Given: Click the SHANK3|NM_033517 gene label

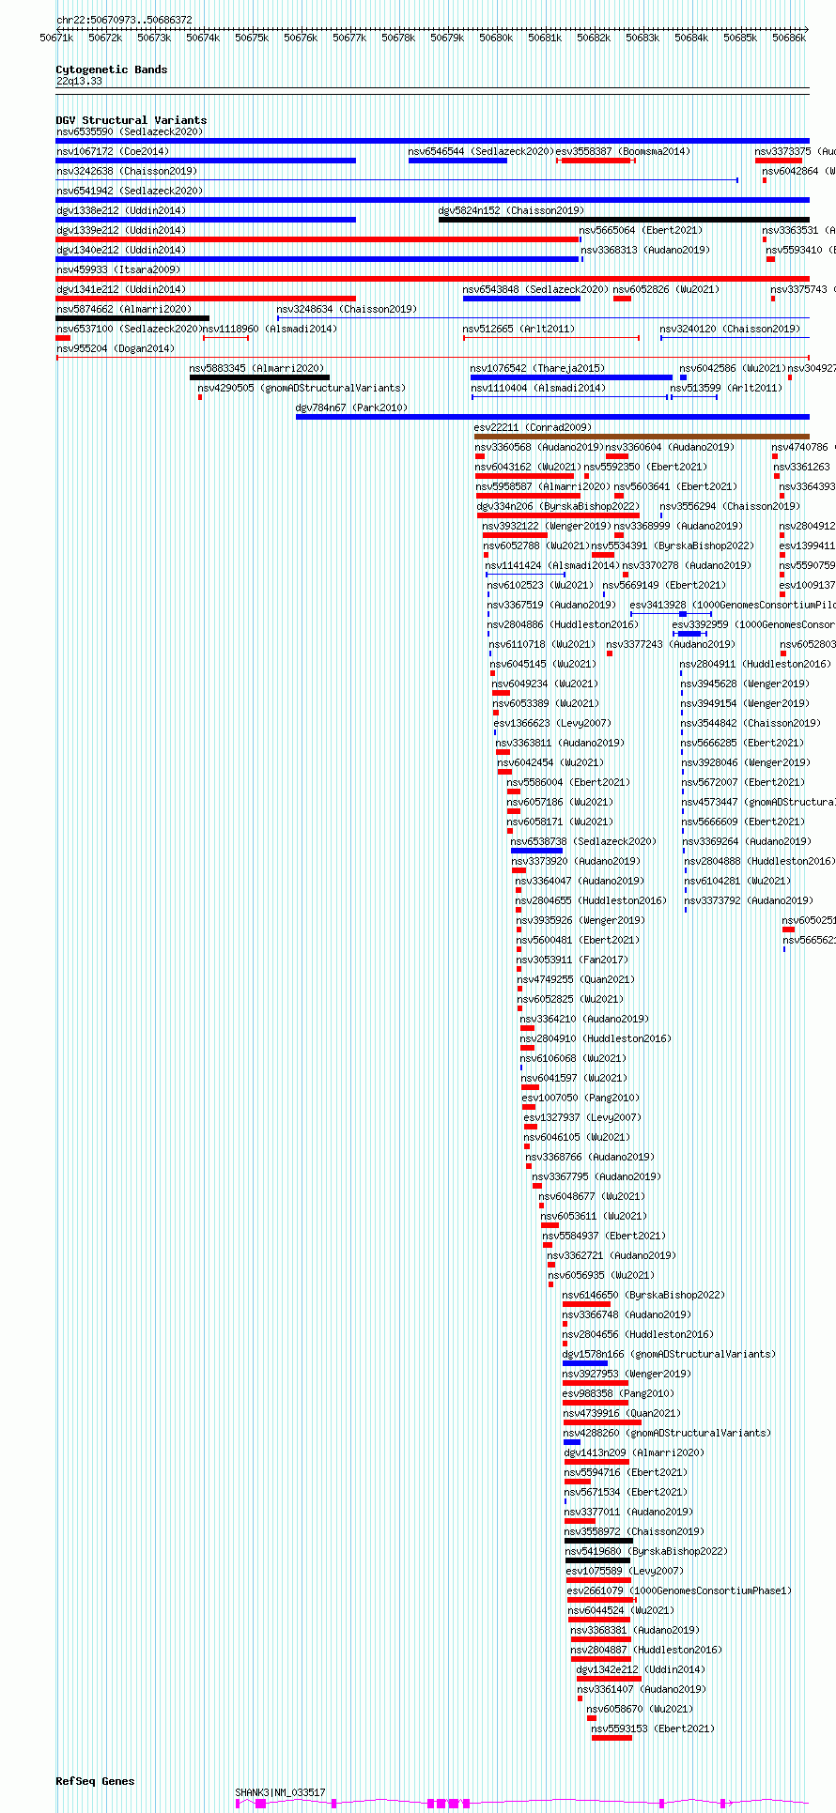Looking at the screenshot, I should coord(280,1792).
